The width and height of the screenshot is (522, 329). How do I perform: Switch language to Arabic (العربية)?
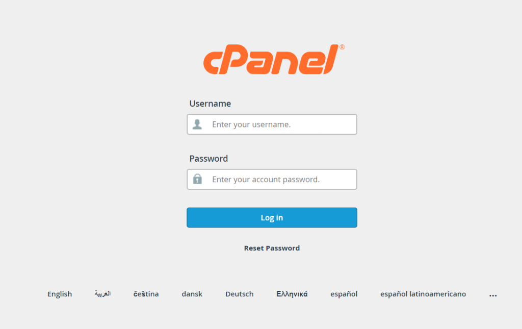coord(102,294)
